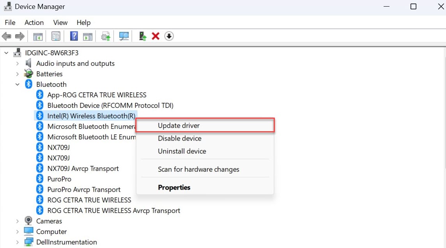Click the Bluetooth icon beside App-ROG CETRA TRUE WIRELESS
The width and height of the screenshot is (446, 248).
[x=40, y=95]
